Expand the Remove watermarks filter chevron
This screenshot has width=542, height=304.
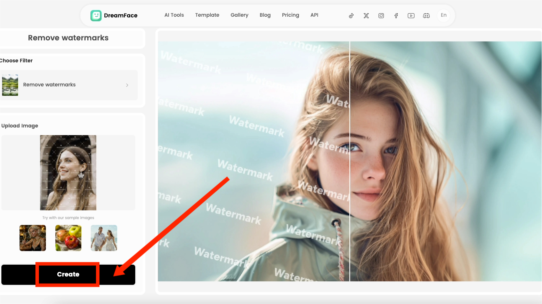click(x=127, y=85)
